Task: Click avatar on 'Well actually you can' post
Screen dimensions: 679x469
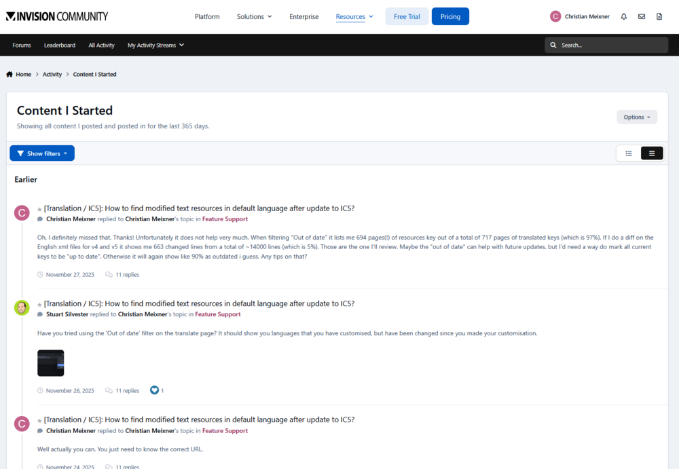Action: (22, 424)
